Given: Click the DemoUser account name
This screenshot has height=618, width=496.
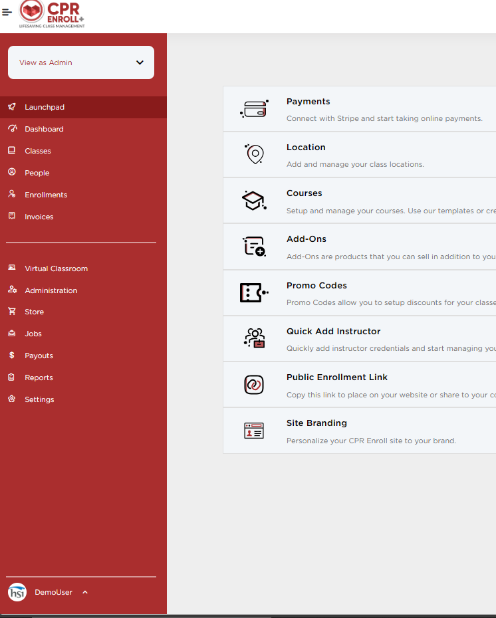Looking at the screenshot, I should click(x=54, y=592).
